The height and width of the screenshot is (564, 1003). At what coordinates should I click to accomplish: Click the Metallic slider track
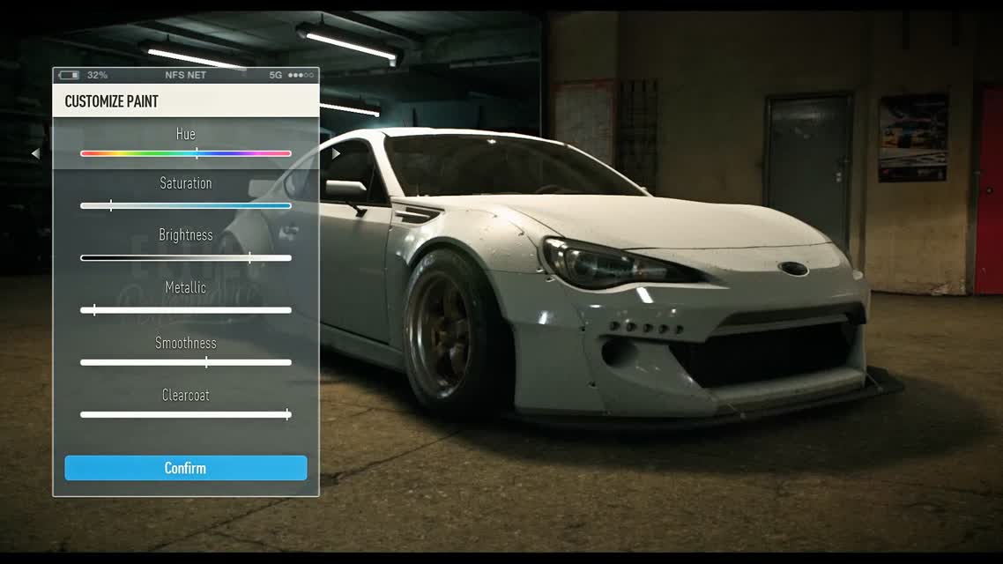pos(185,310)
